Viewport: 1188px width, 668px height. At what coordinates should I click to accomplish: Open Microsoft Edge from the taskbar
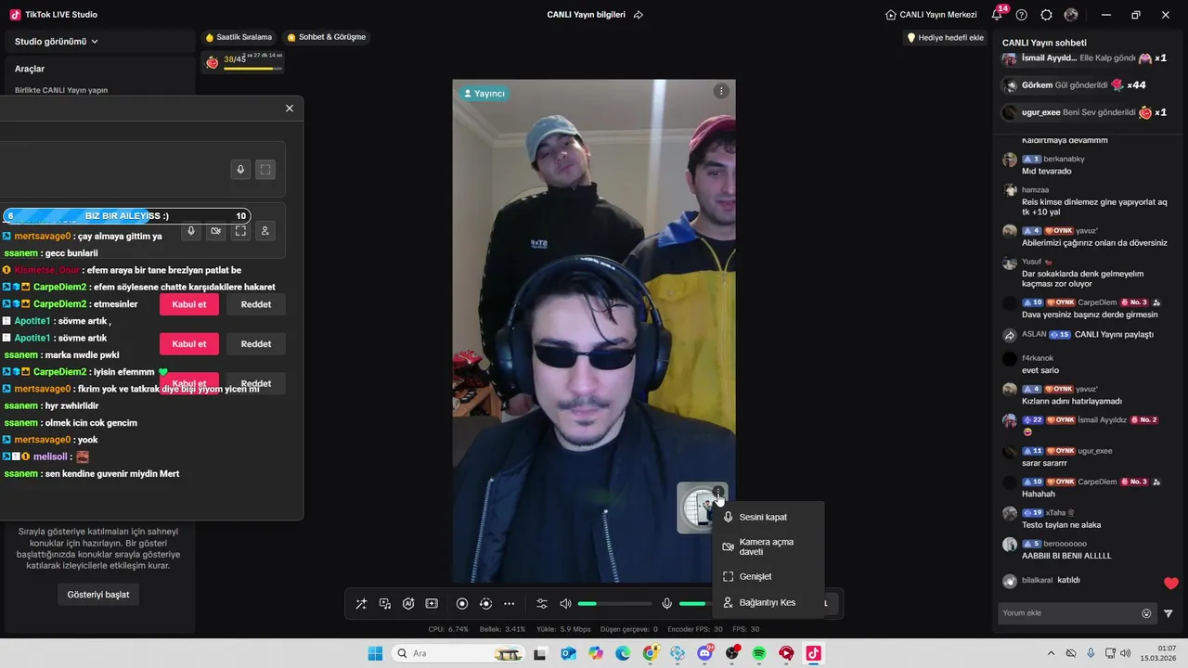click(x=623, y=653)
